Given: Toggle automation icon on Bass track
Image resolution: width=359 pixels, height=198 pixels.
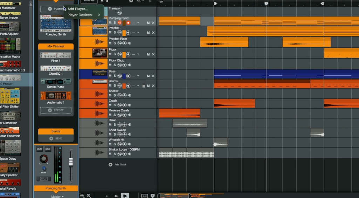Looking at the screenshot, I should [x=119, y=76].
